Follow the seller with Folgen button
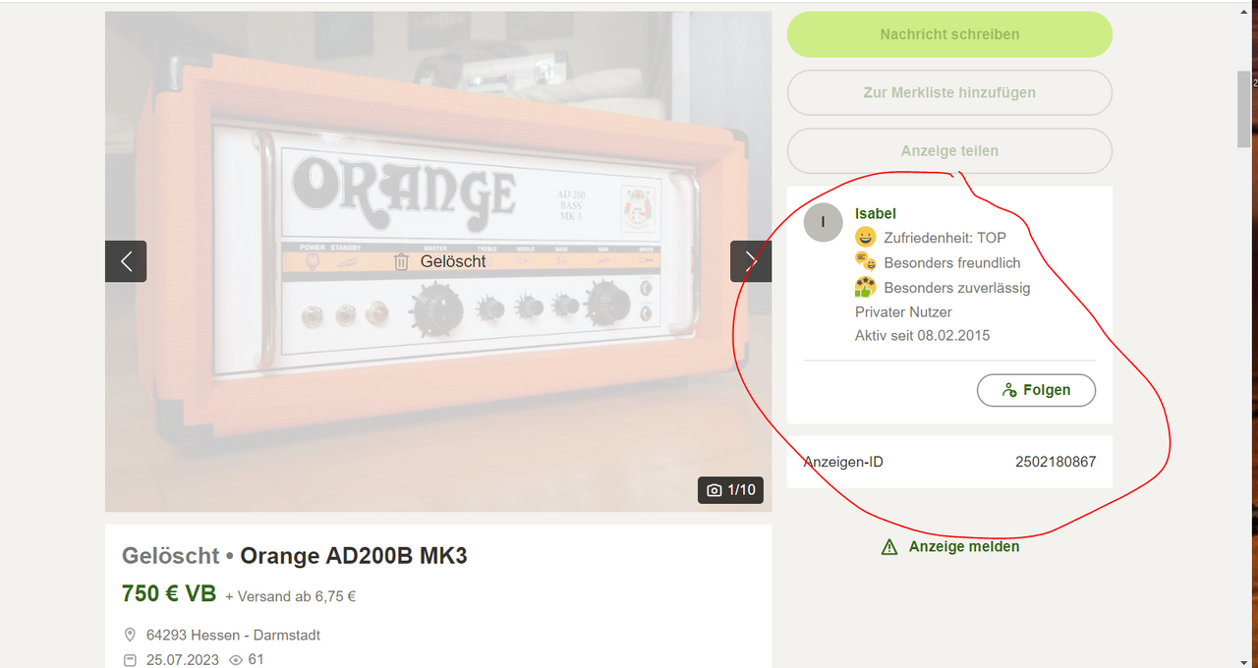 pyautogui.click(x=1036, y=390)
